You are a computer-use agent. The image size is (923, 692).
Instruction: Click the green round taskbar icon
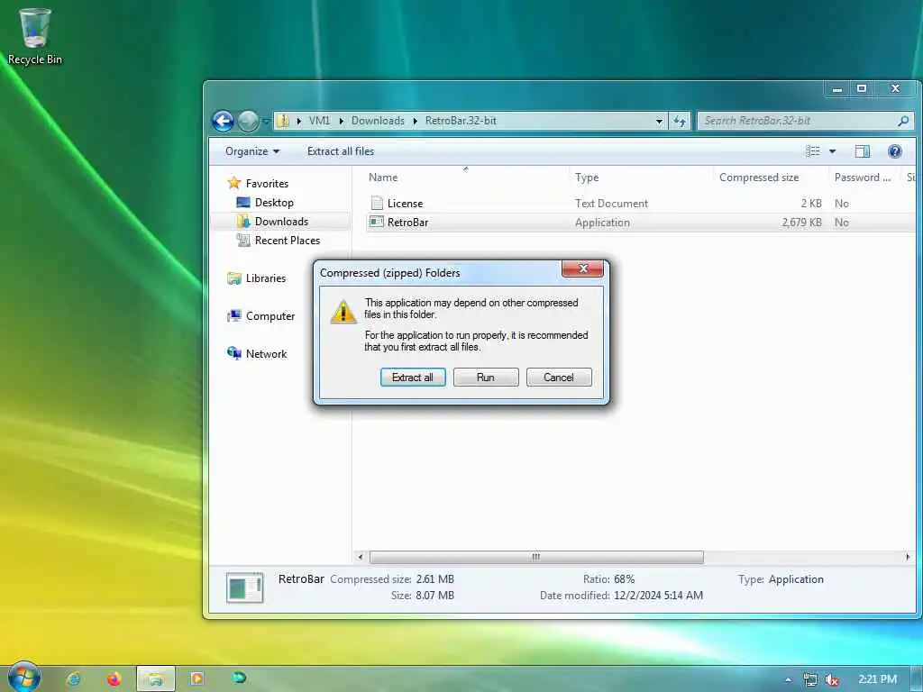pos(239,678)
